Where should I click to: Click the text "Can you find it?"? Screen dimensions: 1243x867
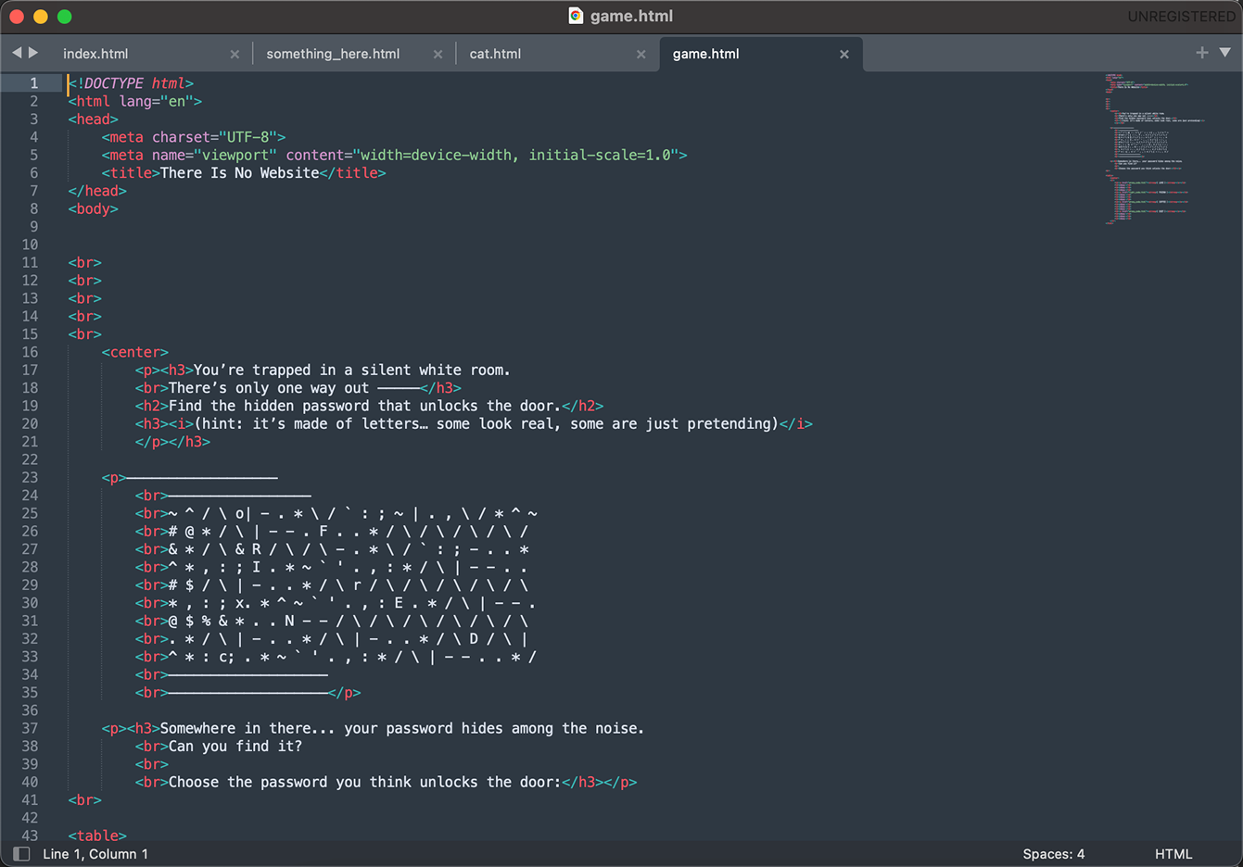click(235, 747)
